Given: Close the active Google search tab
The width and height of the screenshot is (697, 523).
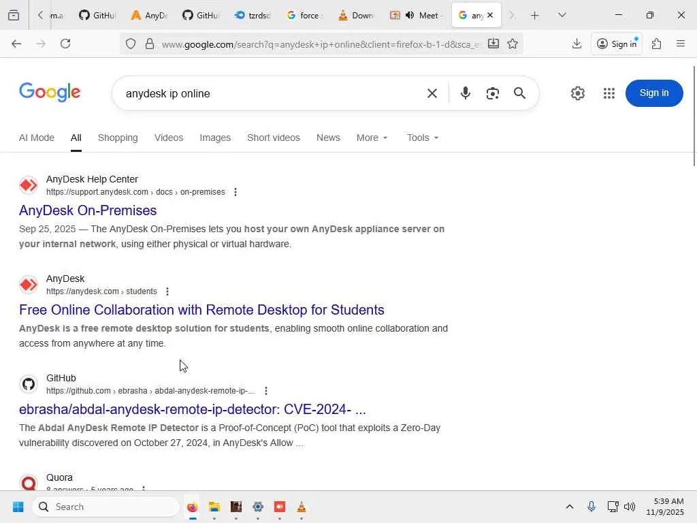Looking at the screenshot, I should [490, 15].
